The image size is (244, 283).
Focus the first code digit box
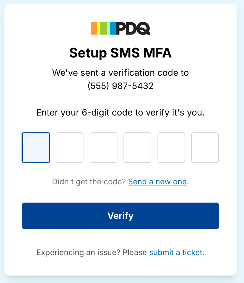[36, 148]
